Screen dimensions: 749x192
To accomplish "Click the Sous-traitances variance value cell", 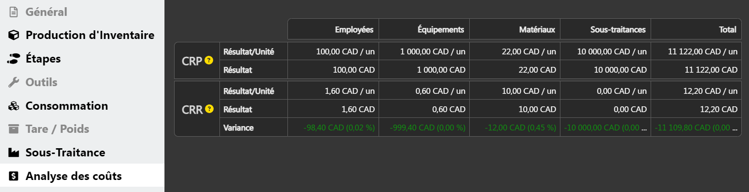I will point(605,128).
